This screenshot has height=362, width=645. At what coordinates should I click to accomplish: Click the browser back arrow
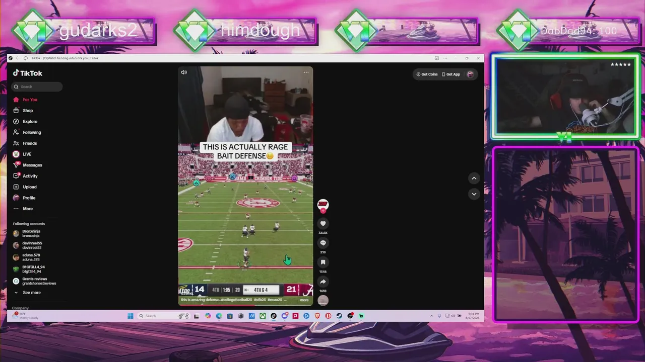tap(18, 58)
